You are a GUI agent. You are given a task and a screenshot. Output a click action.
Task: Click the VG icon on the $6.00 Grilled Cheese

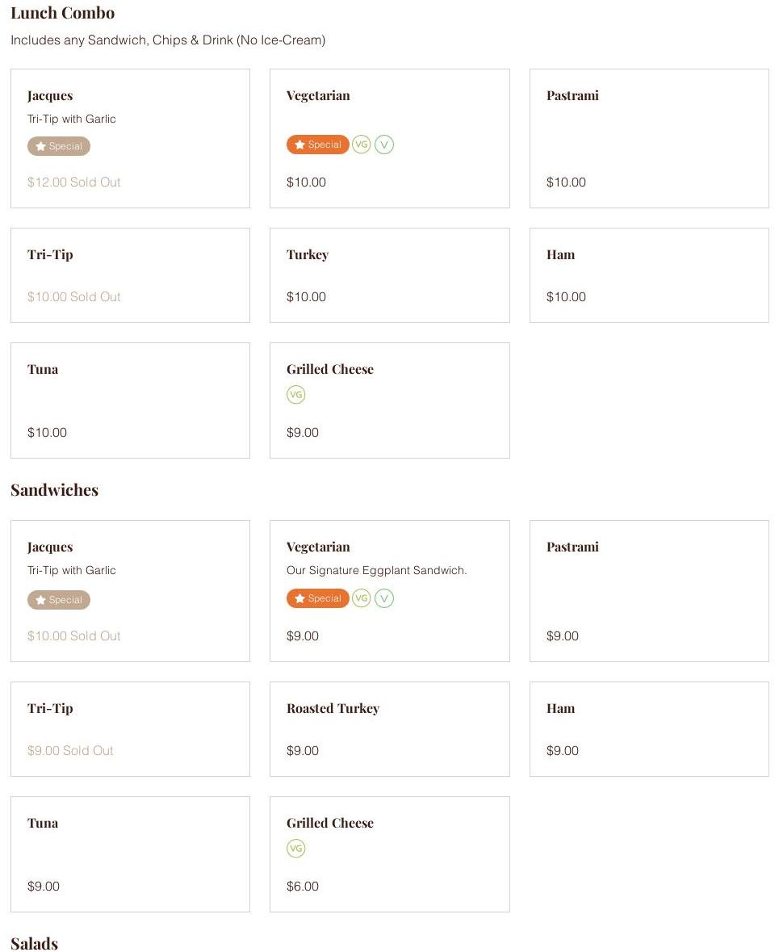click(296, 849)
